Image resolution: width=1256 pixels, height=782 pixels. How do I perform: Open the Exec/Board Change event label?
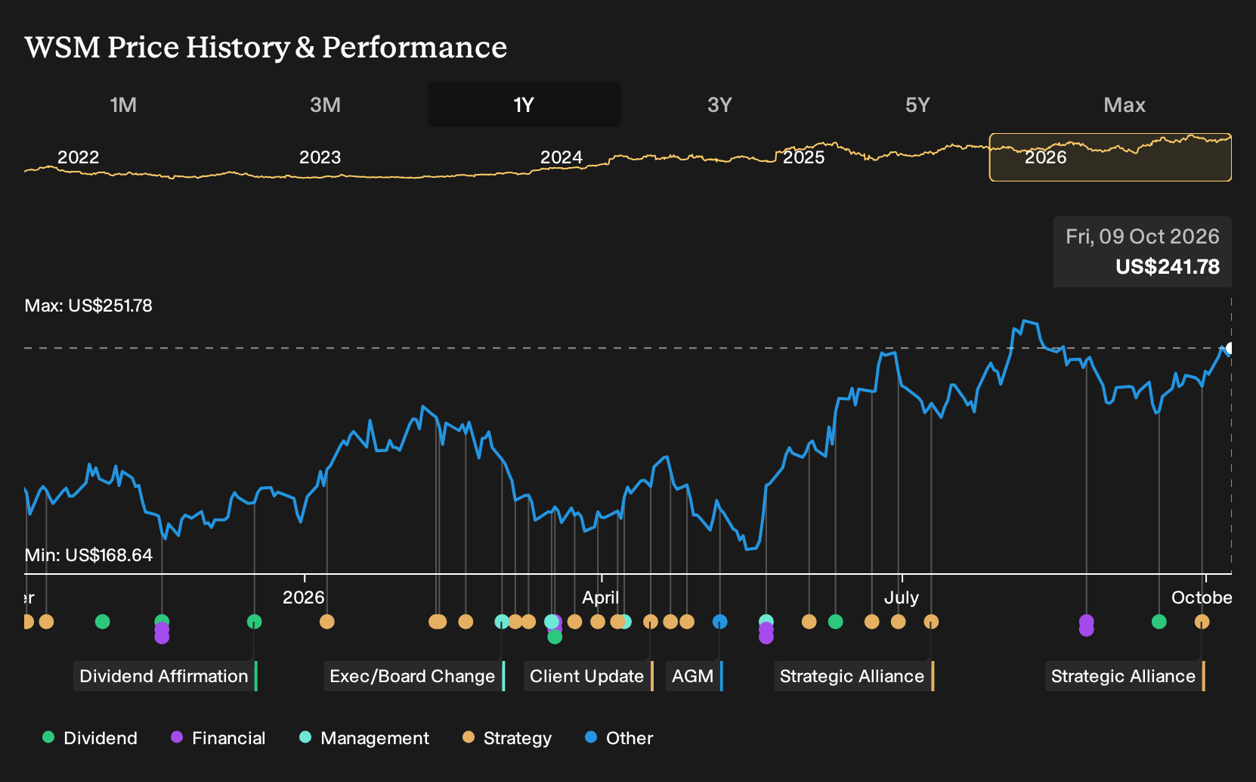pyautogui.click(x=414, y=676)
